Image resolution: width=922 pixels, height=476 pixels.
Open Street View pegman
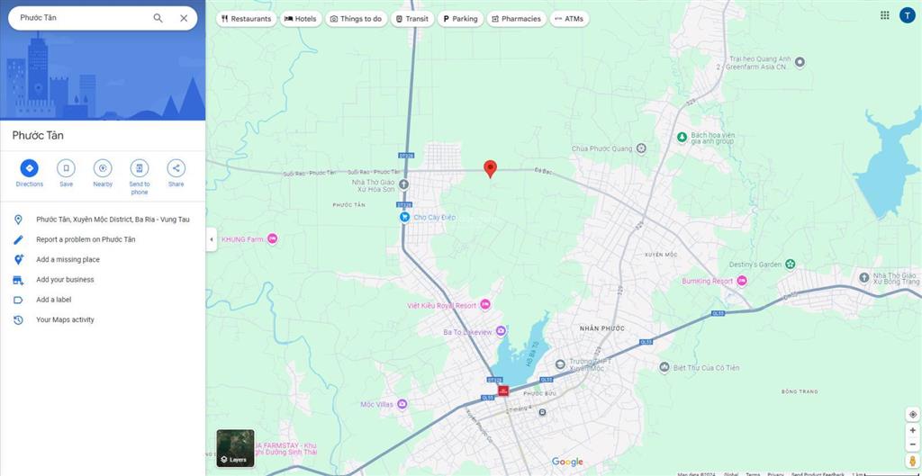point(913,461)
